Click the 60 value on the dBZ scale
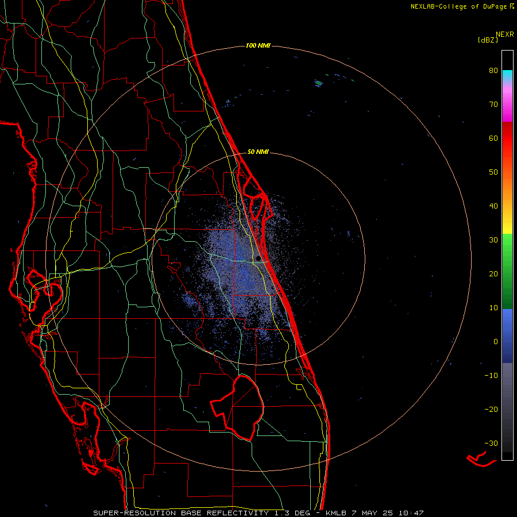 pos(493,138)
